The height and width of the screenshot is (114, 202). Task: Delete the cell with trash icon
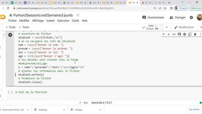[195, 34]
